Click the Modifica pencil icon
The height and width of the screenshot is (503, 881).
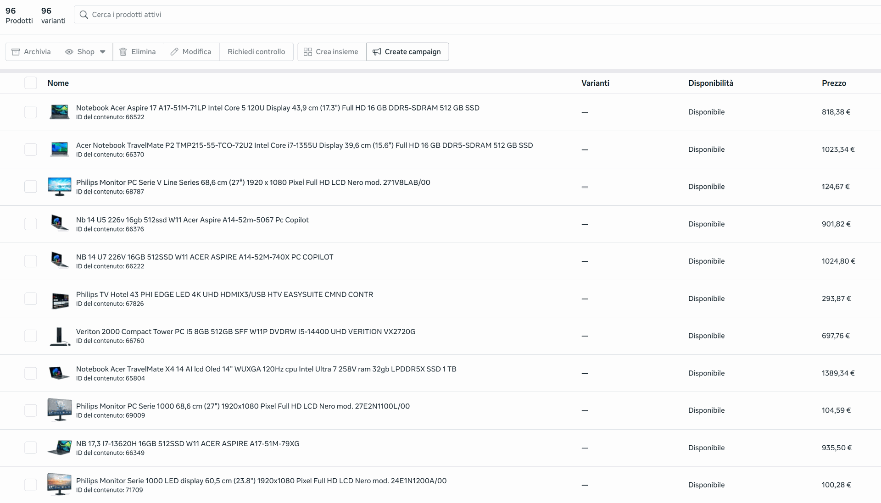174,52
